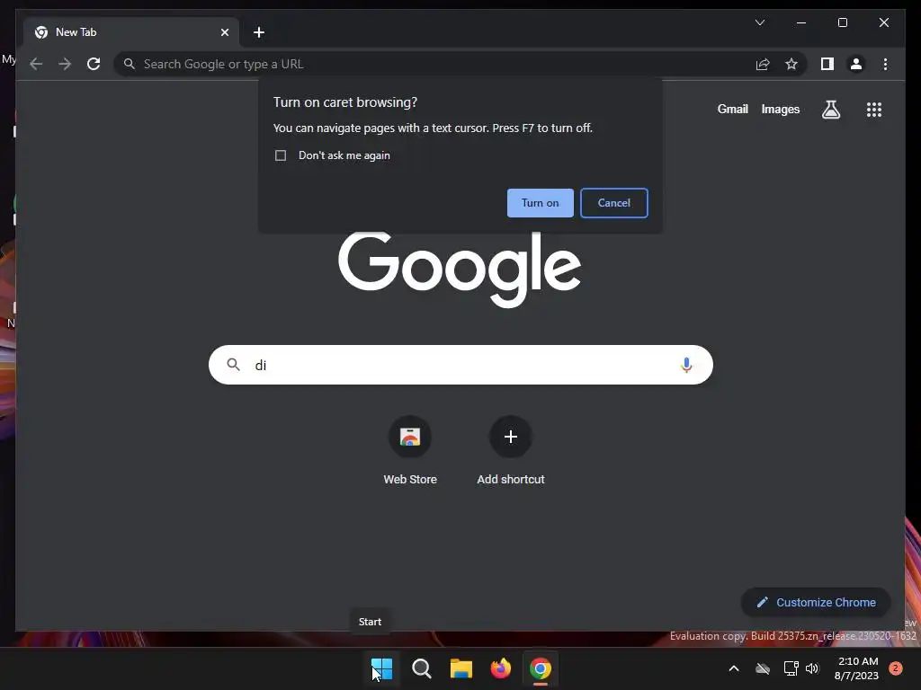
Task: Cancel the caret browsing dialog
Action: 613,203
